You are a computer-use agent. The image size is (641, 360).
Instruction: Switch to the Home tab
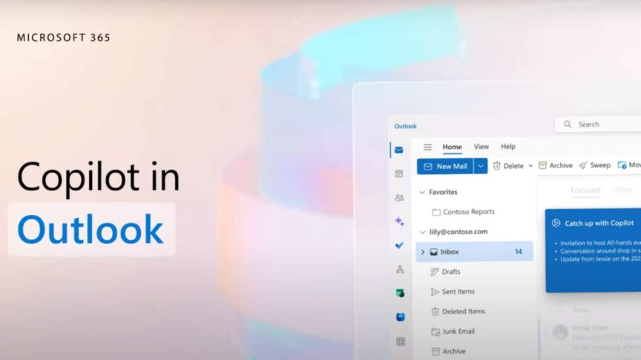452,147
